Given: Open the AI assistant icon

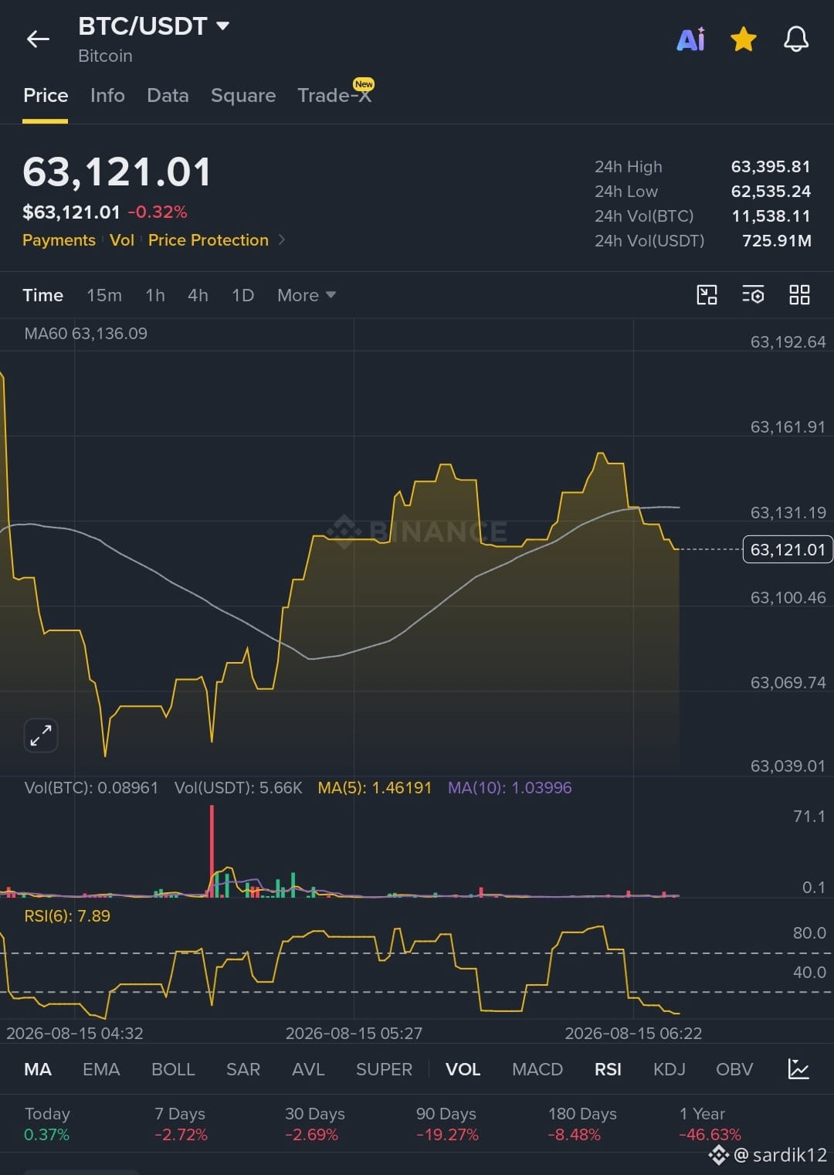Looking at the screenshot, I should (690, 39).
